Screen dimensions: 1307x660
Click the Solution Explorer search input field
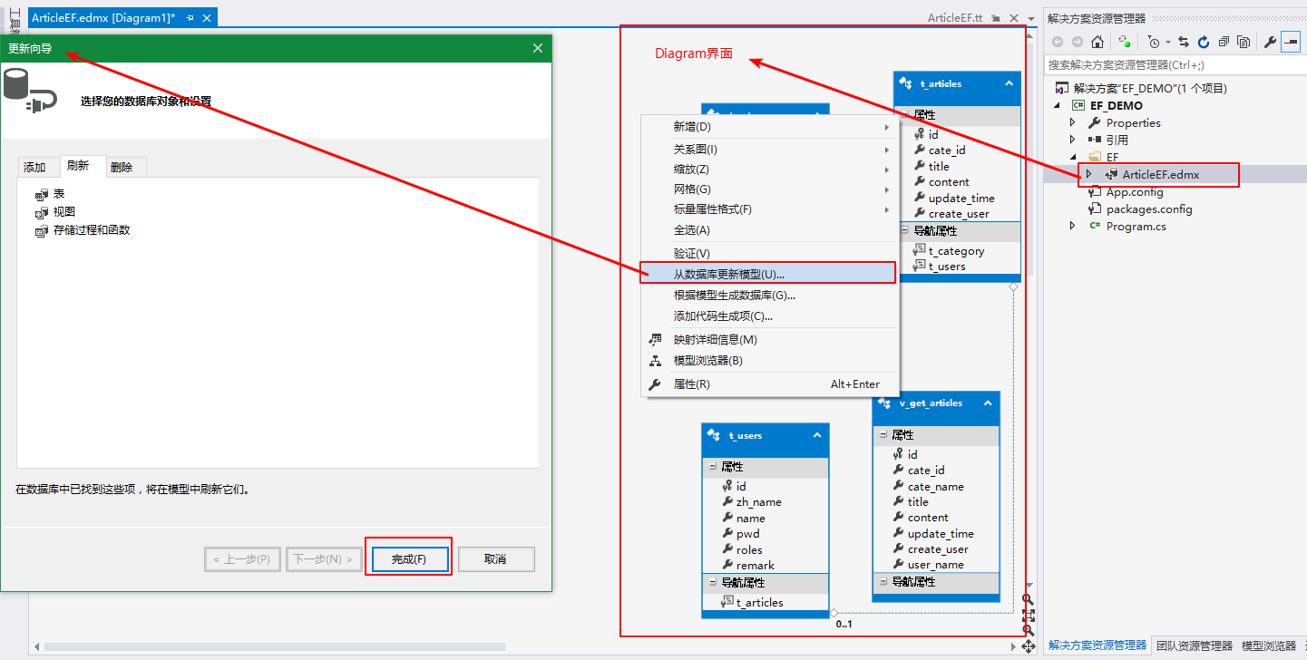[1170, 65]
